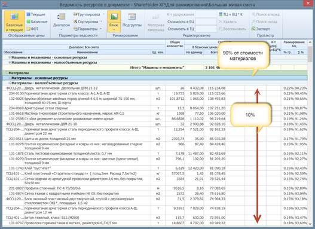Click the Удалить button
Image resolution: width=315 pixels, height=229 pixels.
coord(228,22)
